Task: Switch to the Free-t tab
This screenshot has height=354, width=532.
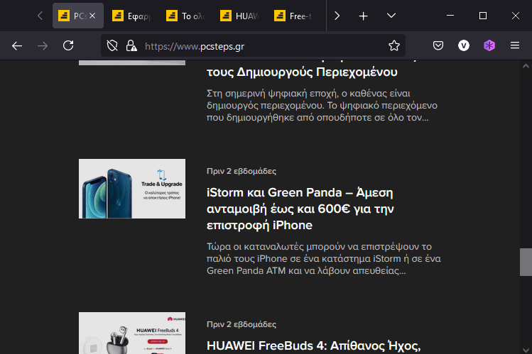Action: [293, 16]
